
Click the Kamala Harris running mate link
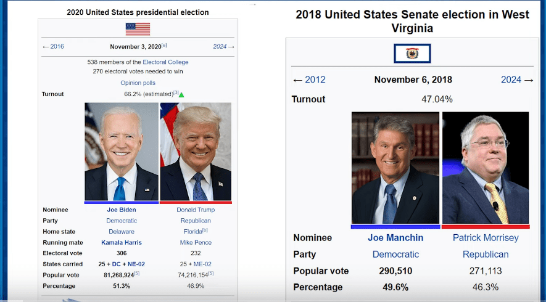click(x=122, y=243)
